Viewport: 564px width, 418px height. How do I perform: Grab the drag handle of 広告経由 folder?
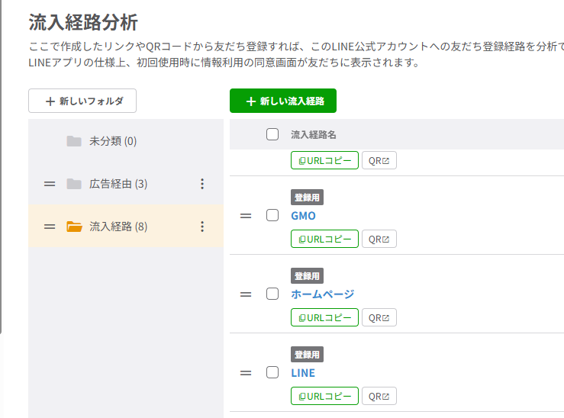tap(50, 184)
